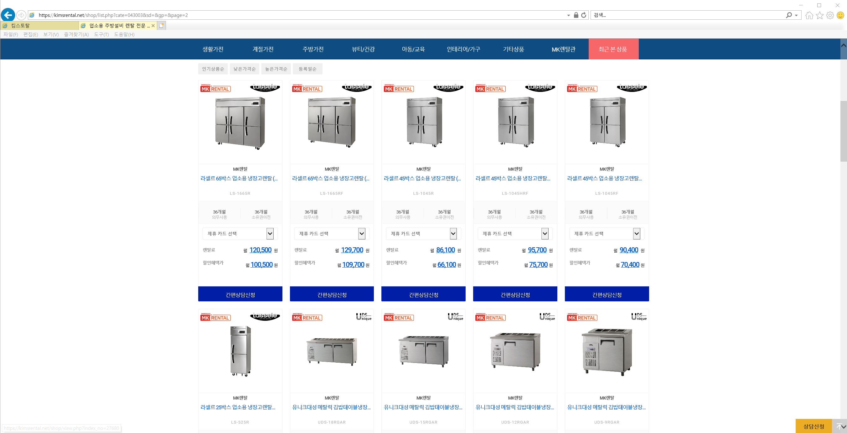Click the New Tab button

point(162,26)
